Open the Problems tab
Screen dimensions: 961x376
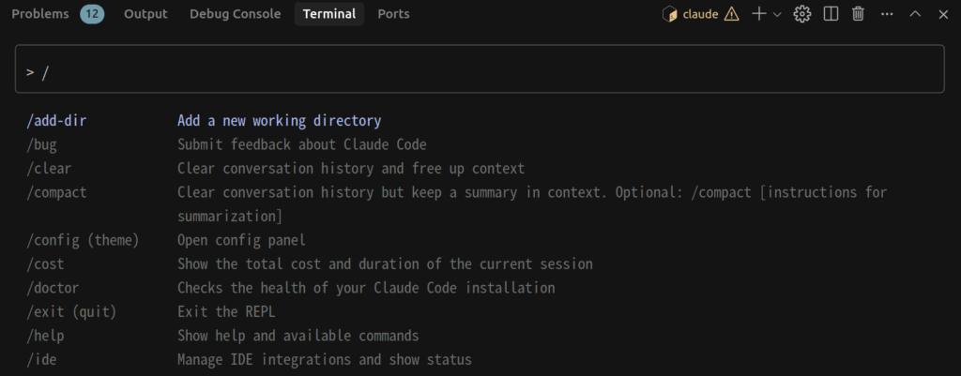click(40, 13)
